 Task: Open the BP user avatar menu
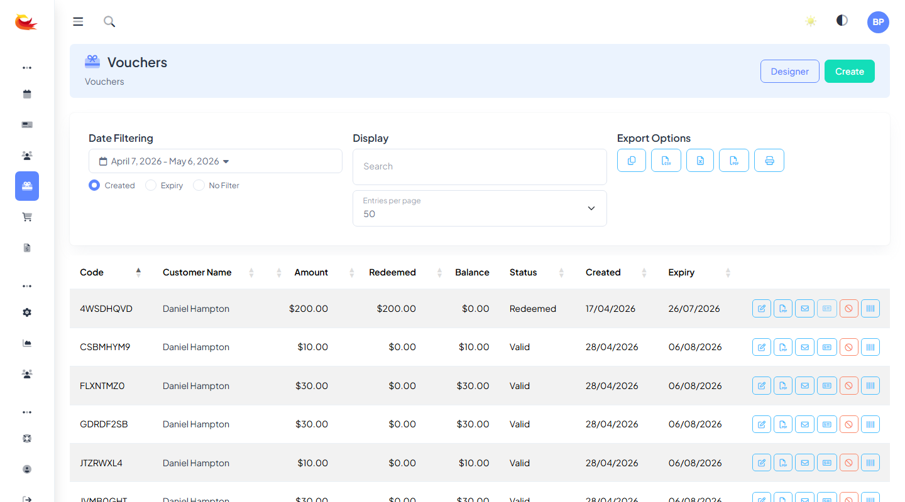[x=878, y=22]
